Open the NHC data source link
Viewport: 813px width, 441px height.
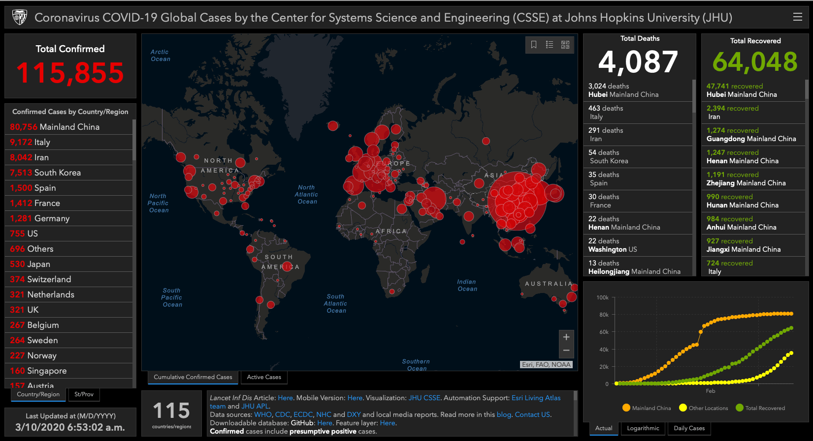(324, 414)
